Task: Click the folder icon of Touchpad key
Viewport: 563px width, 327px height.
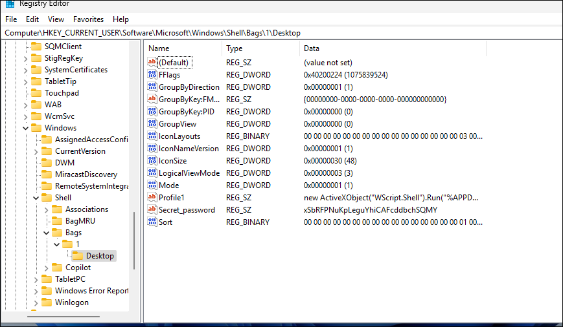Action: [36, 93]
